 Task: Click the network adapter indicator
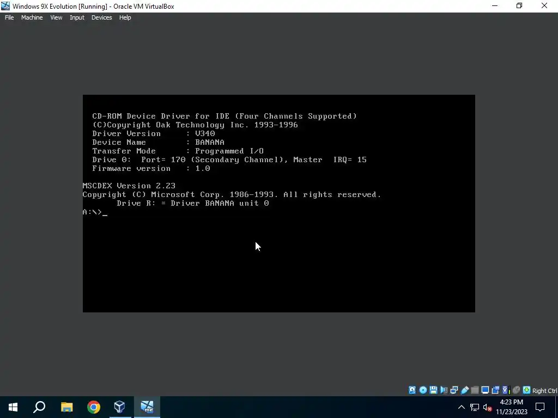[x=454, y=390]
